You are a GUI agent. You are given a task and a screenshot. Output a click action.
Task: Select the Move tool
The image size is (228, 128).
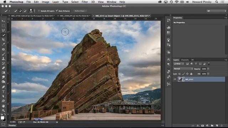pos(3,21)
